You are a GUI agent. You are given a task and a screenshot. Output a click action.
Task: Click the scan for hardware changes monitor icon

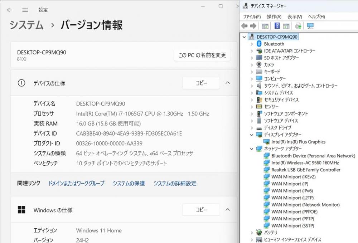(x=310, y=26)
